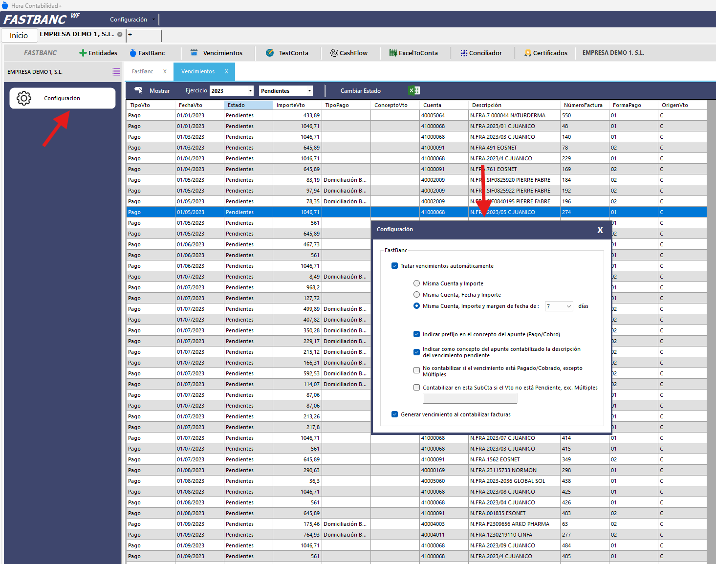Expand the Pendientes status dropdown
The width and height of the screenshot is (716, 564).
click(309, 91)
